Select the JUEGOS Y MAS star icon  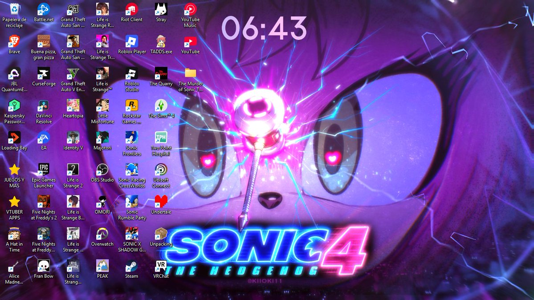click(x=14, y=170)
